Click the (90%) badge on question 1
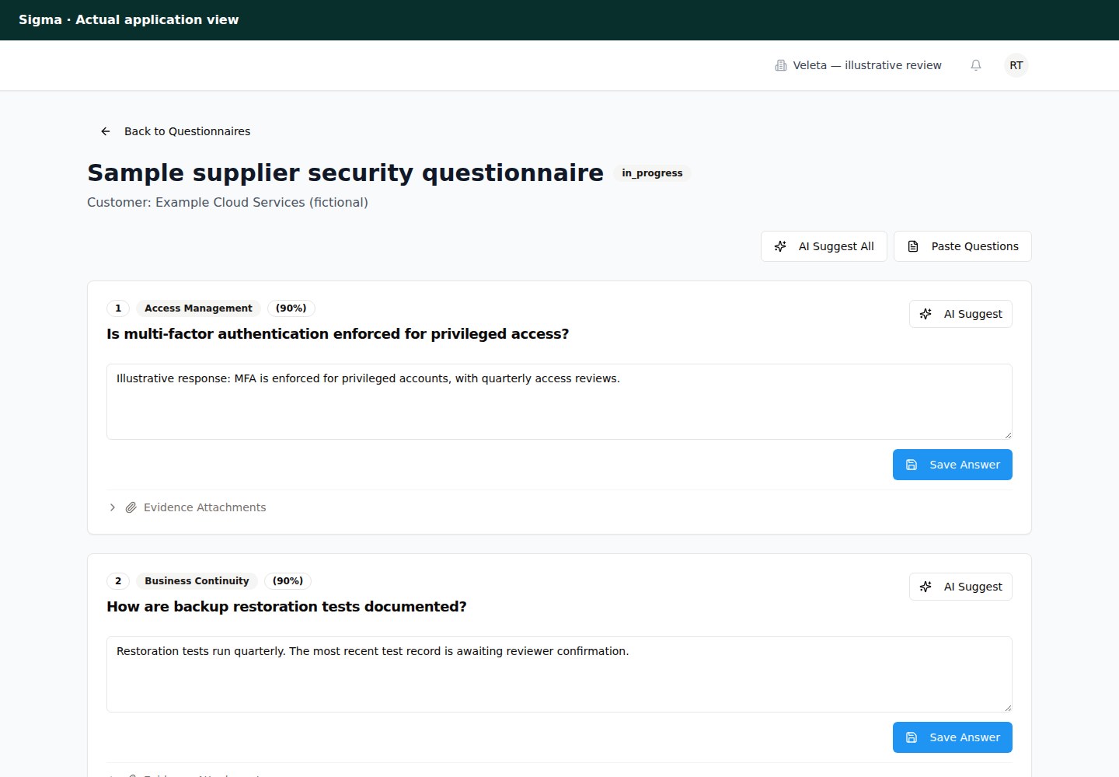The width and height of the screenshot is (1119, 777). tap(291, 308)
